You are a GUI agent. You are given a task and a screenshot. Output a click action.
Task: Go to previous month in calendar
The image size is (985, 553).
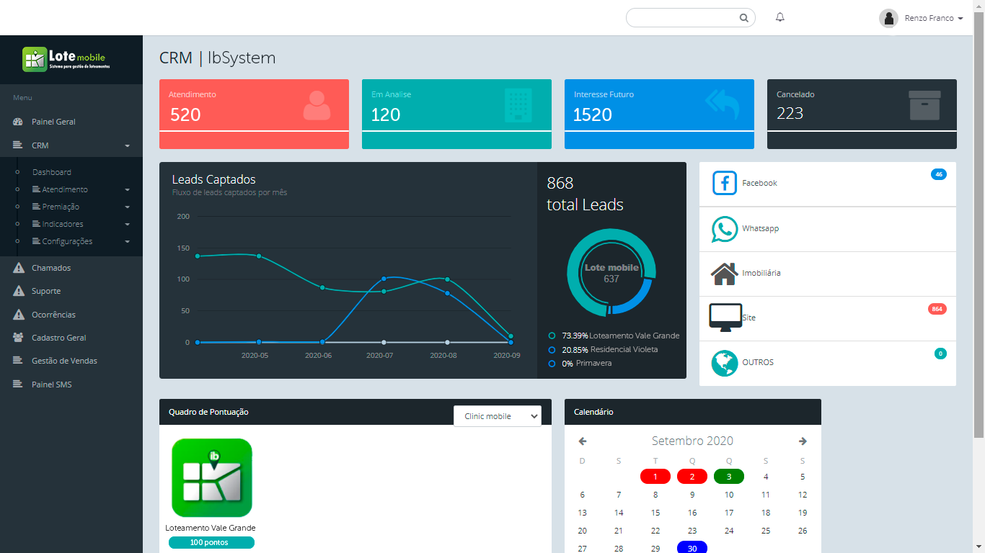tap(583, 441)
